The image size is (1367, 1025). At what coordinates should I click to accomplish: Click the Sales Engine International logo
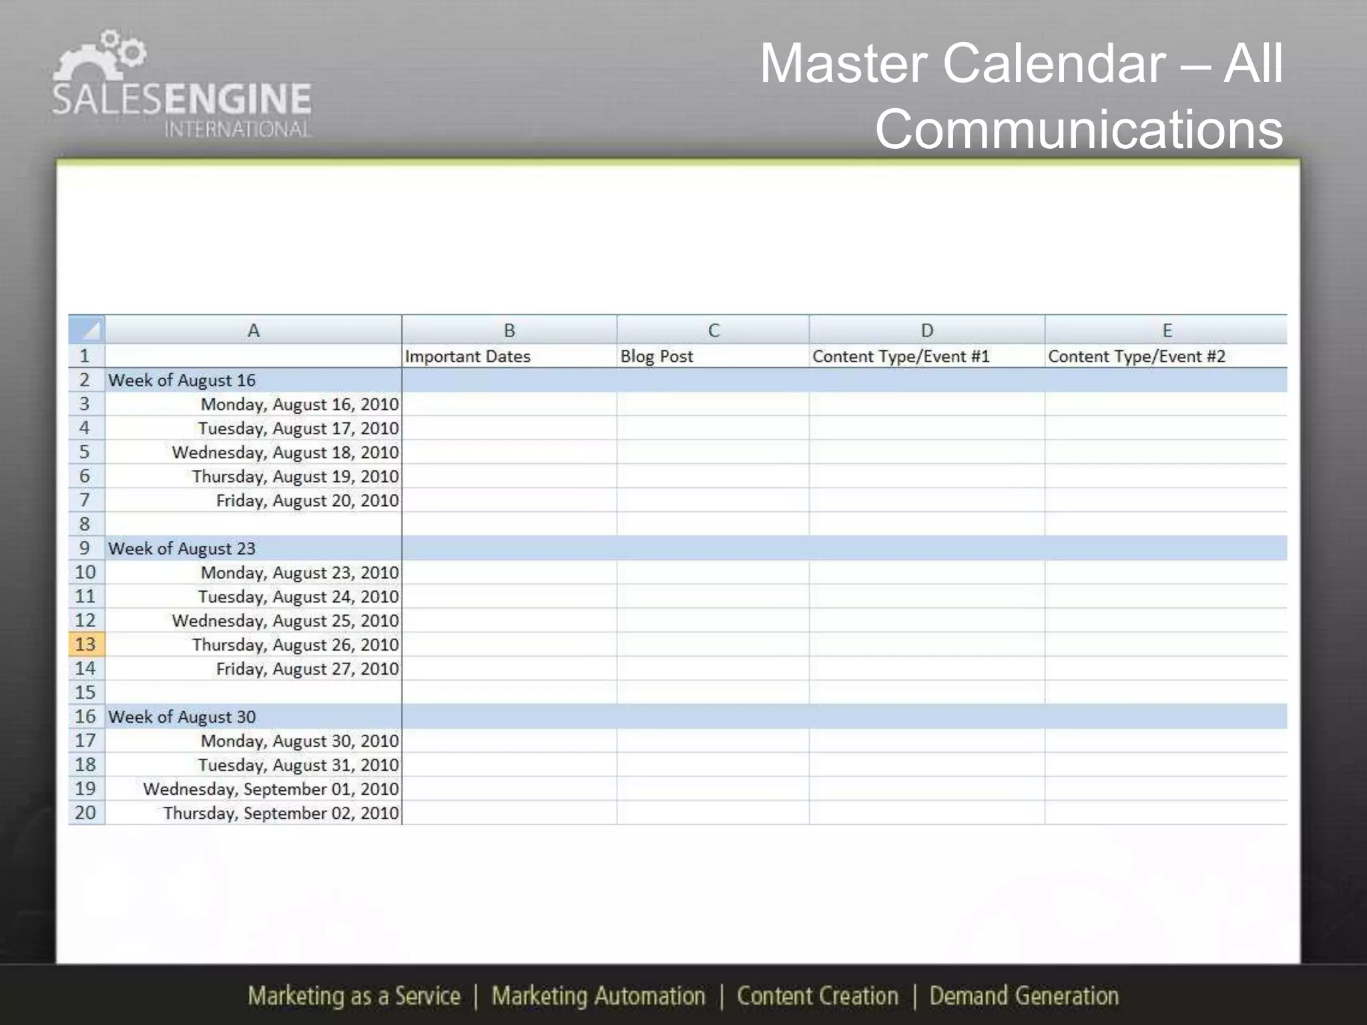[182, 83]
